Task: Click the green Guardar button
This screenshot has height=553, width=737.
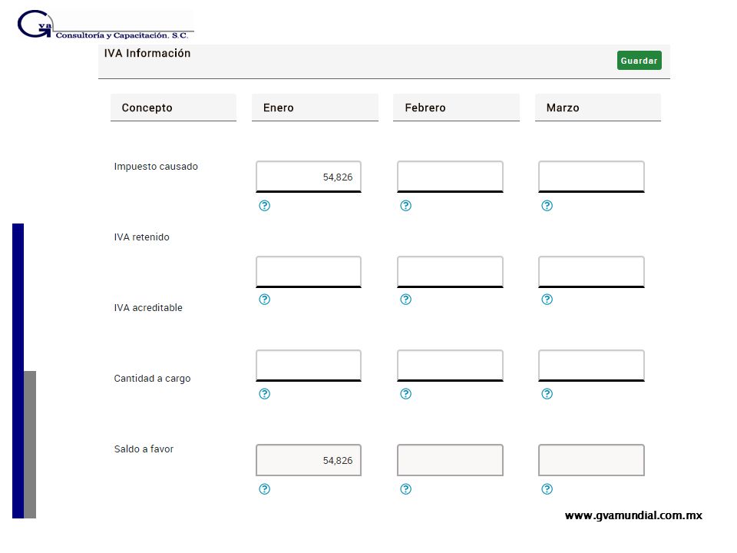Action: 640,60
